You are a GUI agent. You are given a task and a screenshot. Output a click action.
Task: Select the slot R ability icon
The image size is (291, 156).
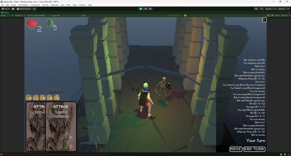pos(50,97)
